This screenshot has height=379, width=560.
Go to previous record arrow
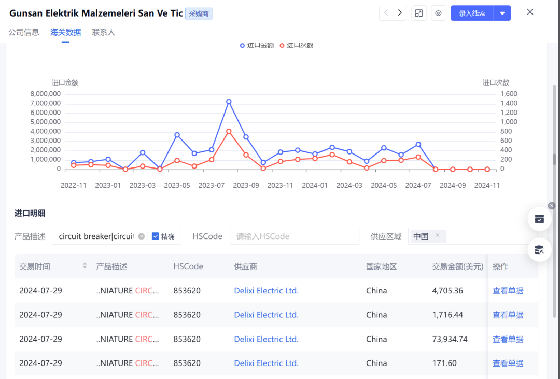pyautogui.click(x=386, y=13)
